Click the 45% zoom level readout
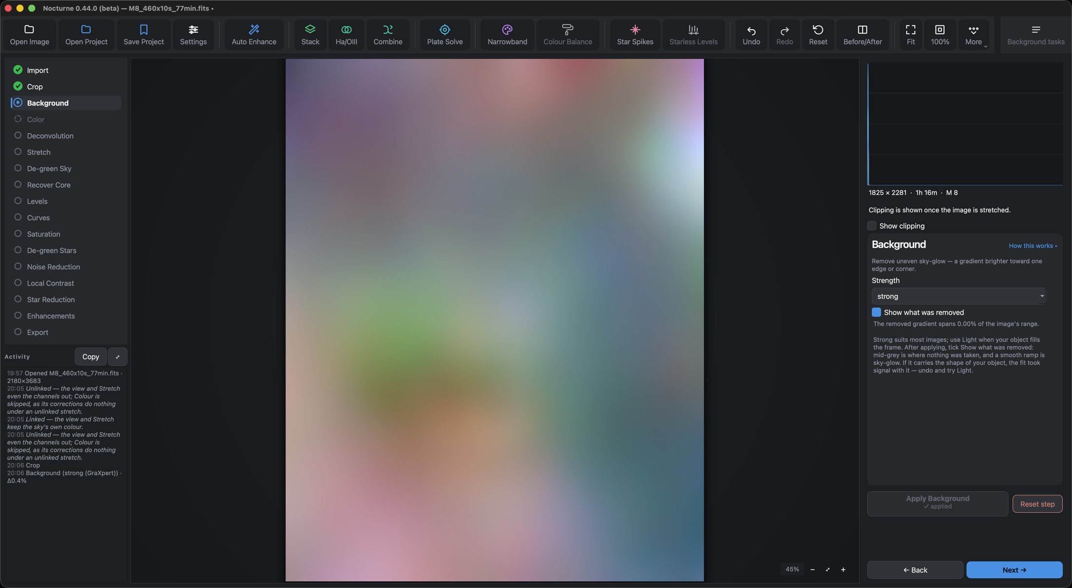 coord(792,569)
